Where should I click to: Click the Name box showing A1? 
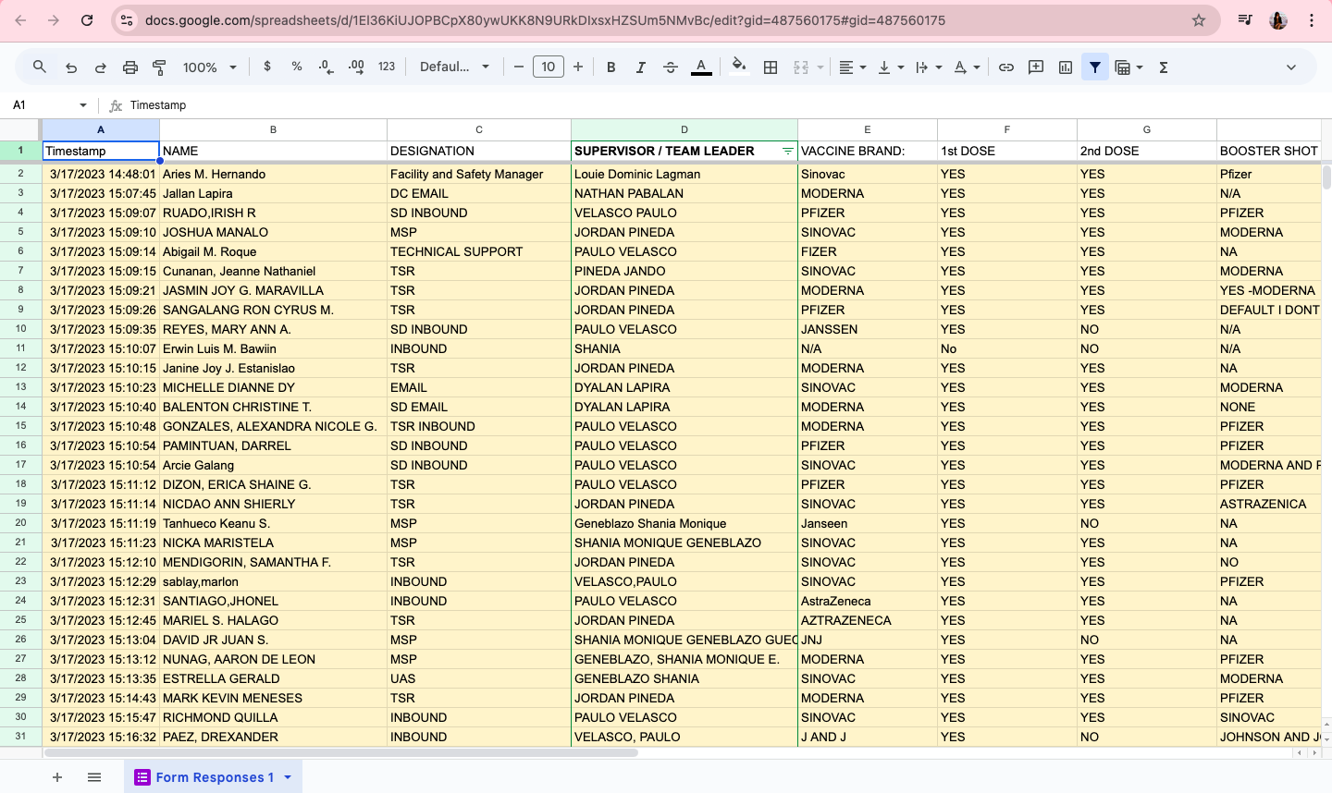point(42,105)
